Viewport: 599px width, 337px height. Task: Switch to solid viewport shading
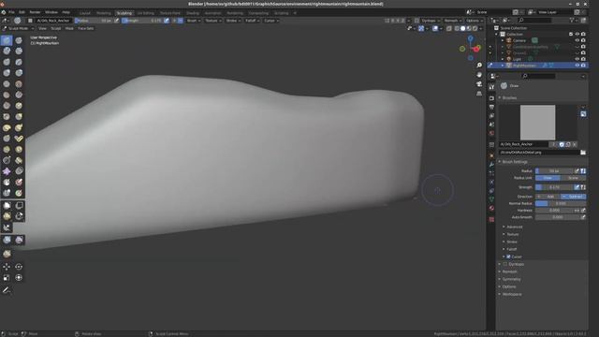[x=462, y=28]
